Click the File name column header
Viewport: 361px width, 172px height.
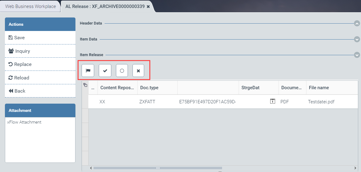click(x=319, y=88)
